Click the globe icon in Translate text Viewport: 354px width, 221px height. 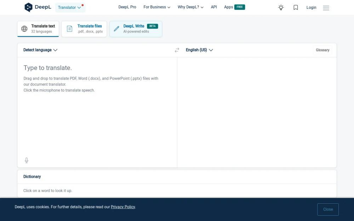coord(24,29)
